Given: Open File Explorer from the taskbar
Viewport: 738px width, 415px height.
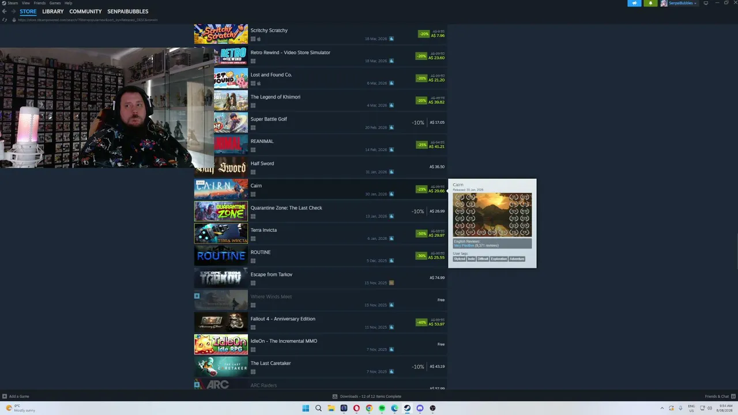Looking at the screenshot, I should pos(331,409).
